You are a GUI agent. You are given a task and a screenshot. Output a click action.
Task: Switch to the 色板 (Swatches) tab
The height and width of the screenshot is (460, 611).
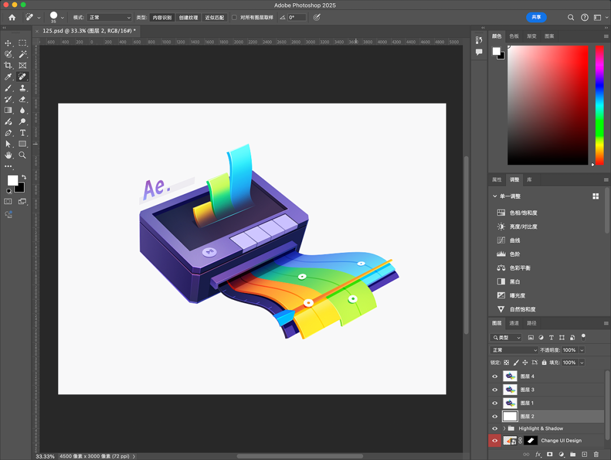(514, 36)
